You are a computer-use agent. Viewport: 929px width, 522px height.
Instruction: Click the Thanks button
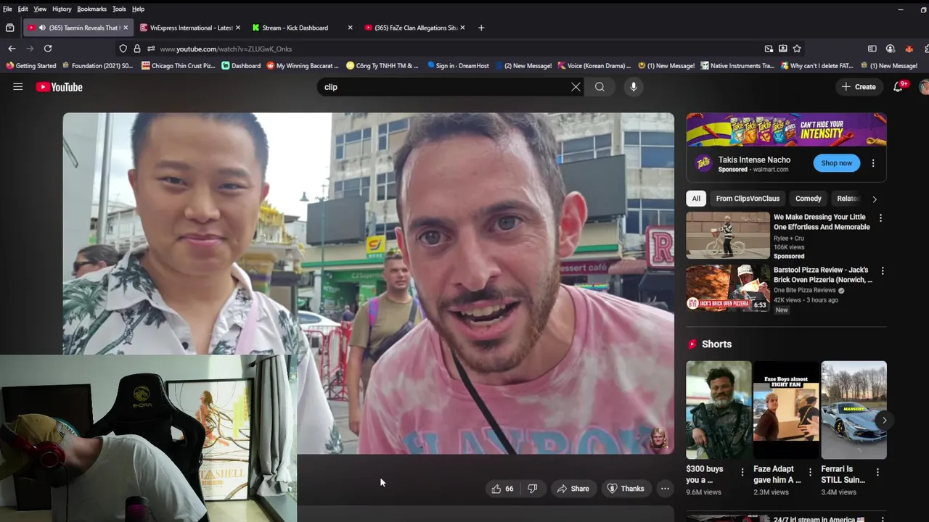[626, 489]
